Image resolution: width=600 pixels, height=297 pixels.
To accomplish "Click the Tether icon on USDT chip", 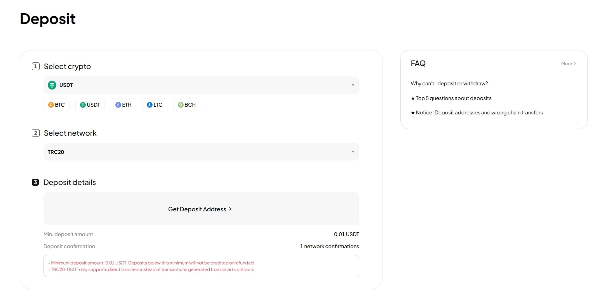I will pos(83,105).
